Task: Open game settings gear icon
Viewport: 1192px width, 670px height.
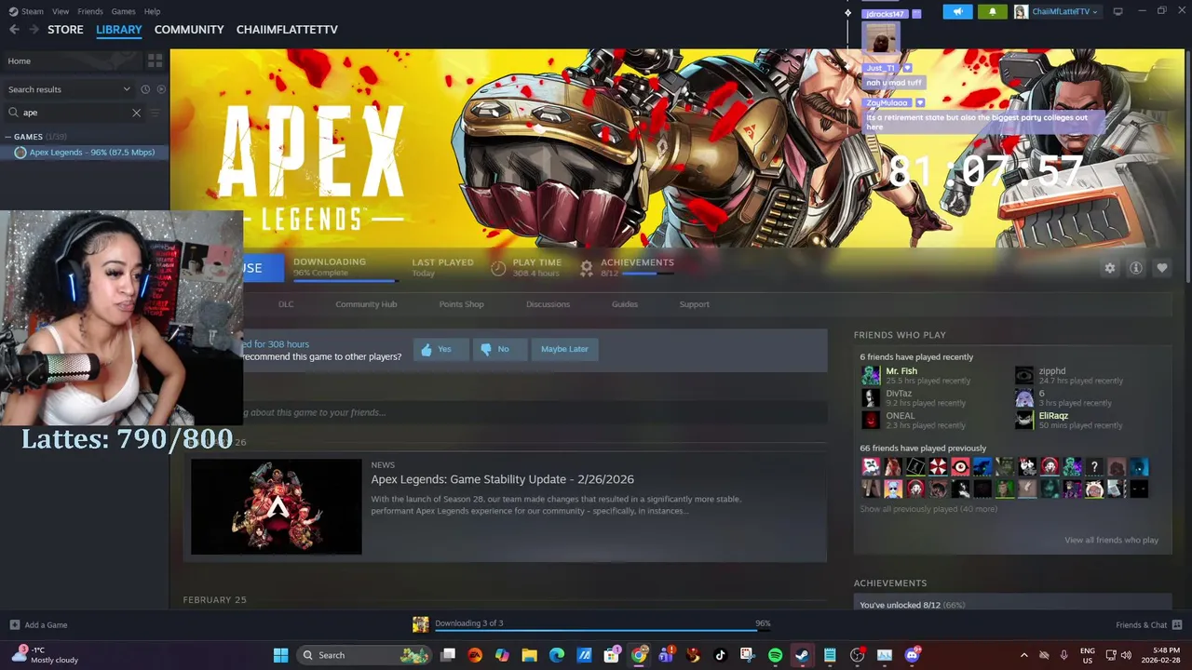Action: (x=1109, y=268)
